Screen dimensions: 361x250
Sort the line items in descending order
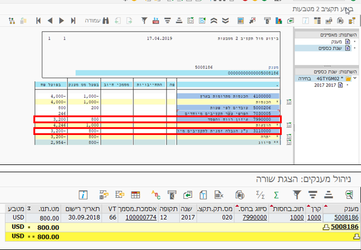[313, 195]
